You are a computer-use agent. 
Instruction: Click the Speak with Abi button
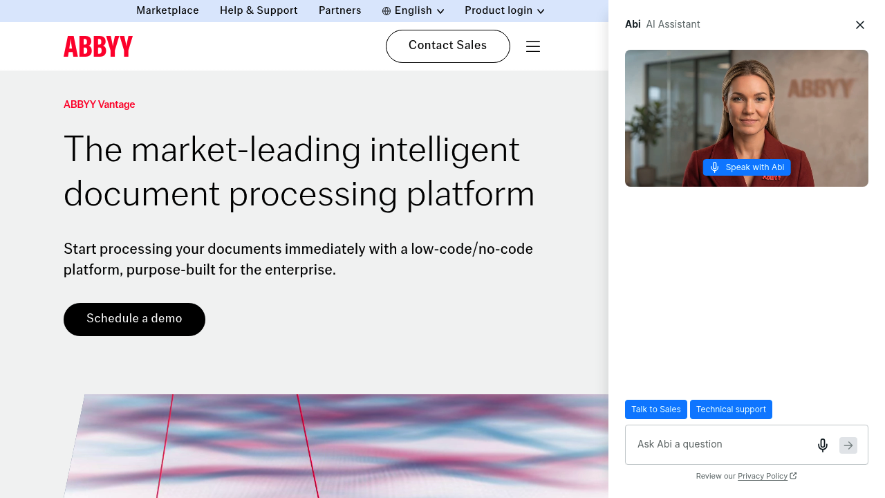coord(747,167)
